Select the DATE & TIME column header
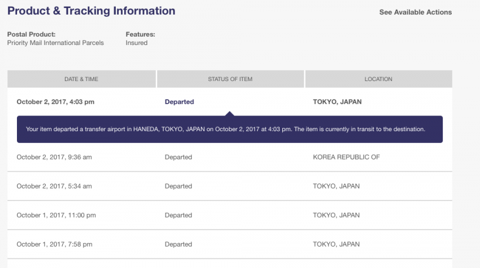 point(81,79)
